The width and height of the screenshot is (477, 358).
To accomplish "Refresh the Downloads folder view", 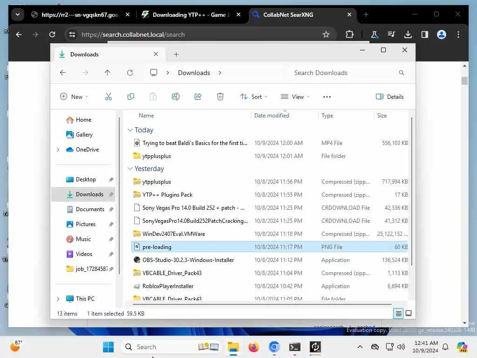I will (130, 73).
